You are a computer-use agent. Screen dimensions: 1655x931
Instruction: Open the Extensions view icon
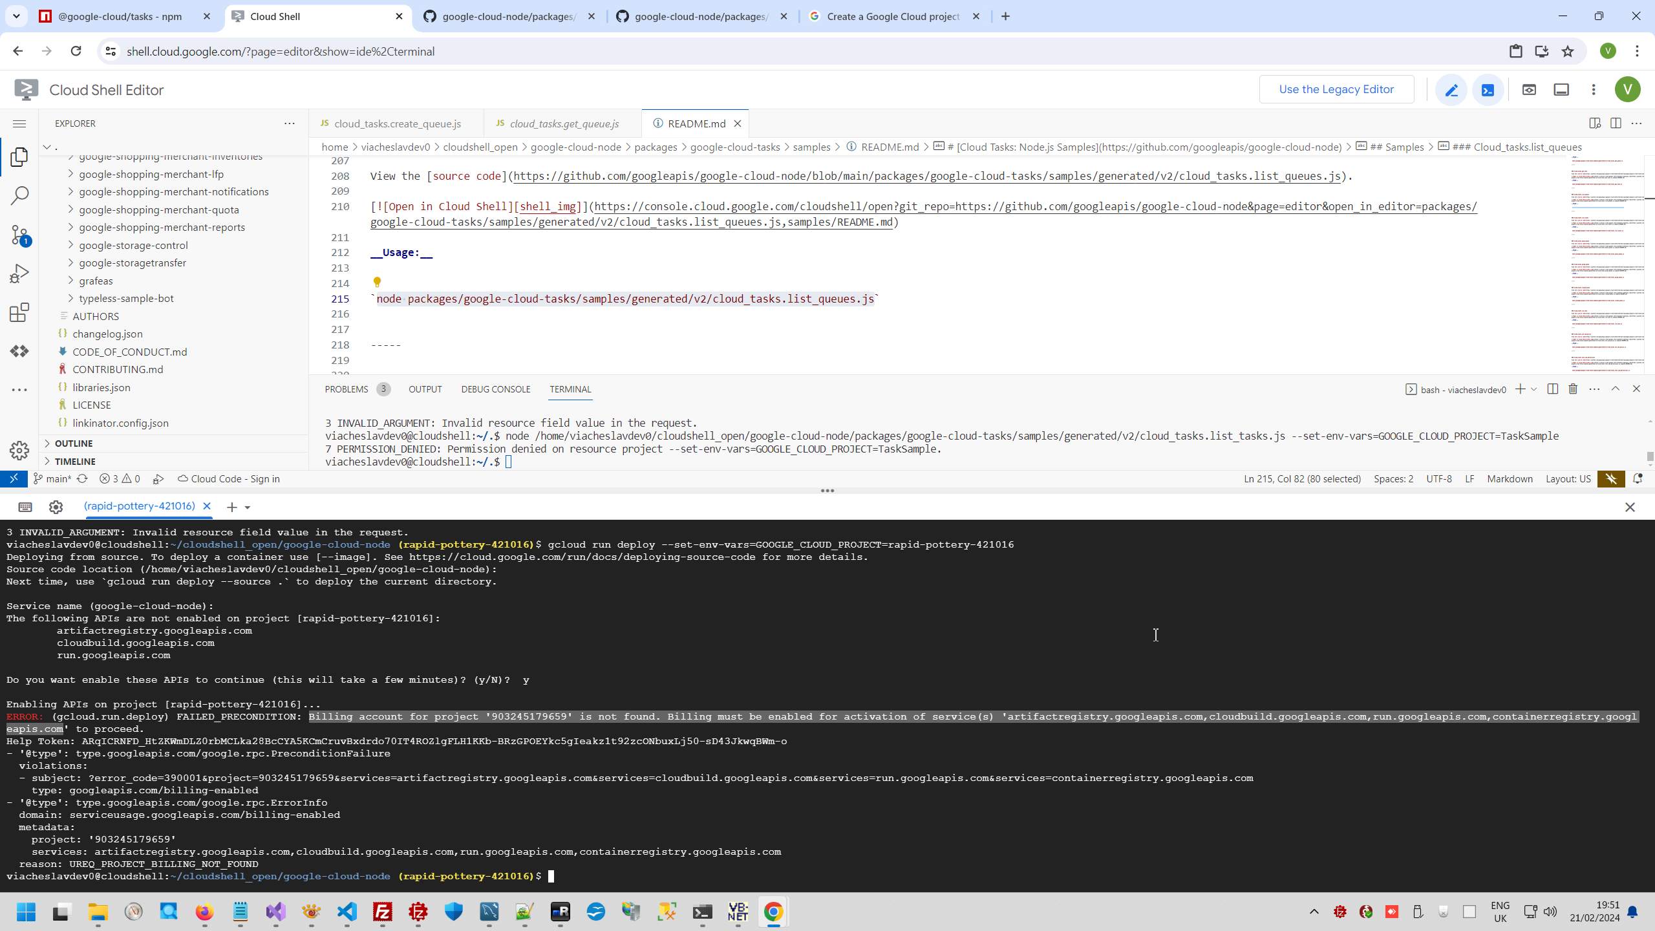coord(19,313)
